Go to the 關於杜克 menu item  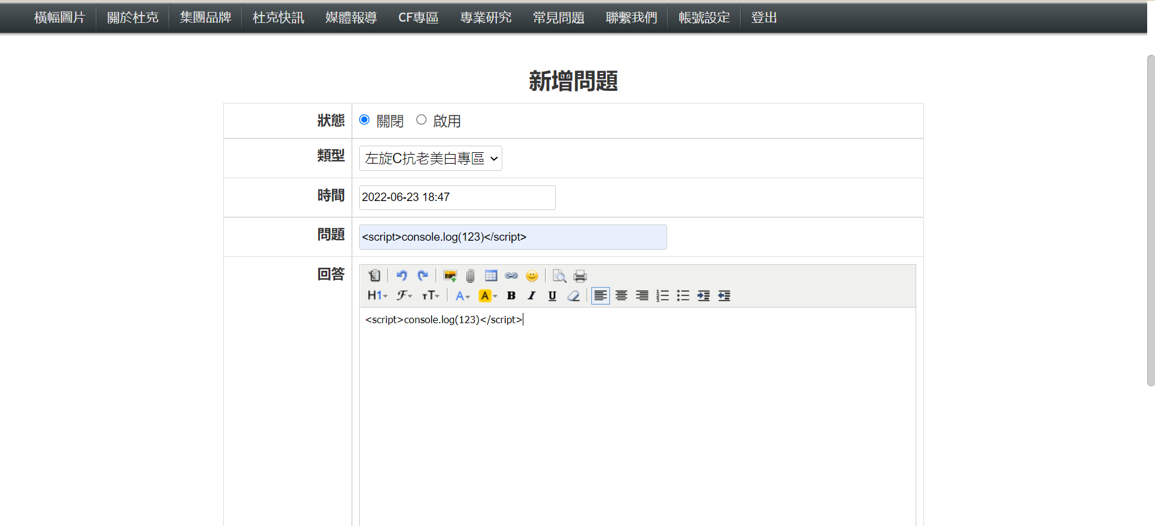coord(133,17)
